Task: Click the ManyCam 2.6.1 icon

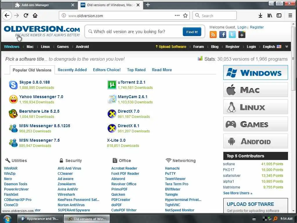Action: coord(112,99)
